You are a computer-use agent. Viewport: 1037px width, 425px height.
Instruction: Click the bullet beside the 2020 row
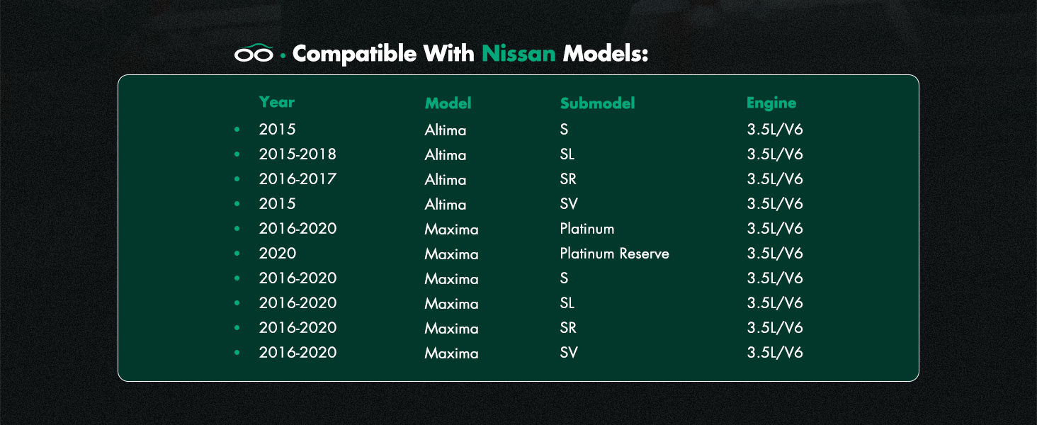(x=237, y=254)
